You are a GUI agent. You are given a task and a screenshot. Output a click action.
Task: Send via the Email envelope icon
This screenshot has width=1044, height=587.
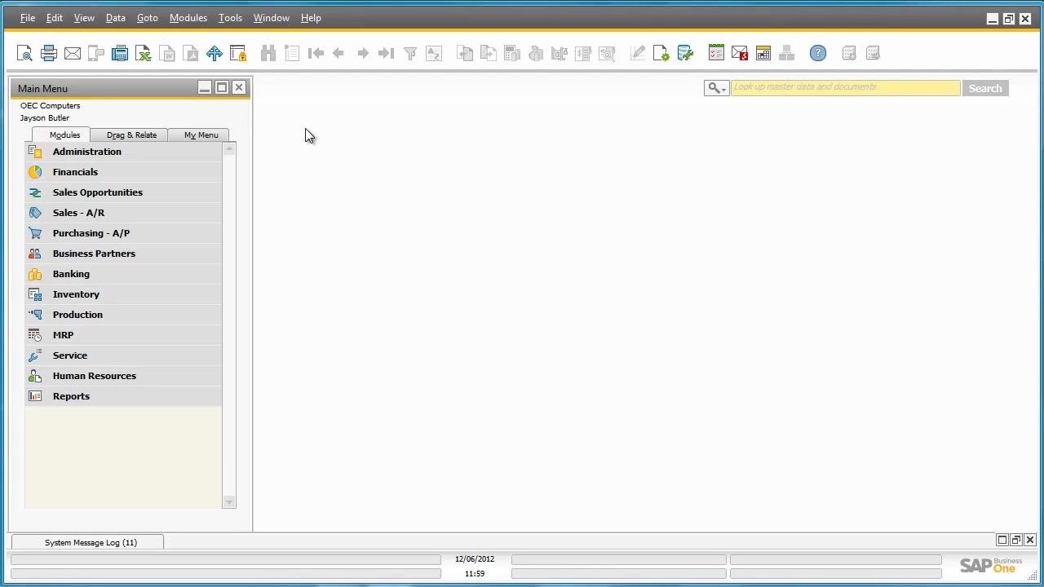point(73,54)
